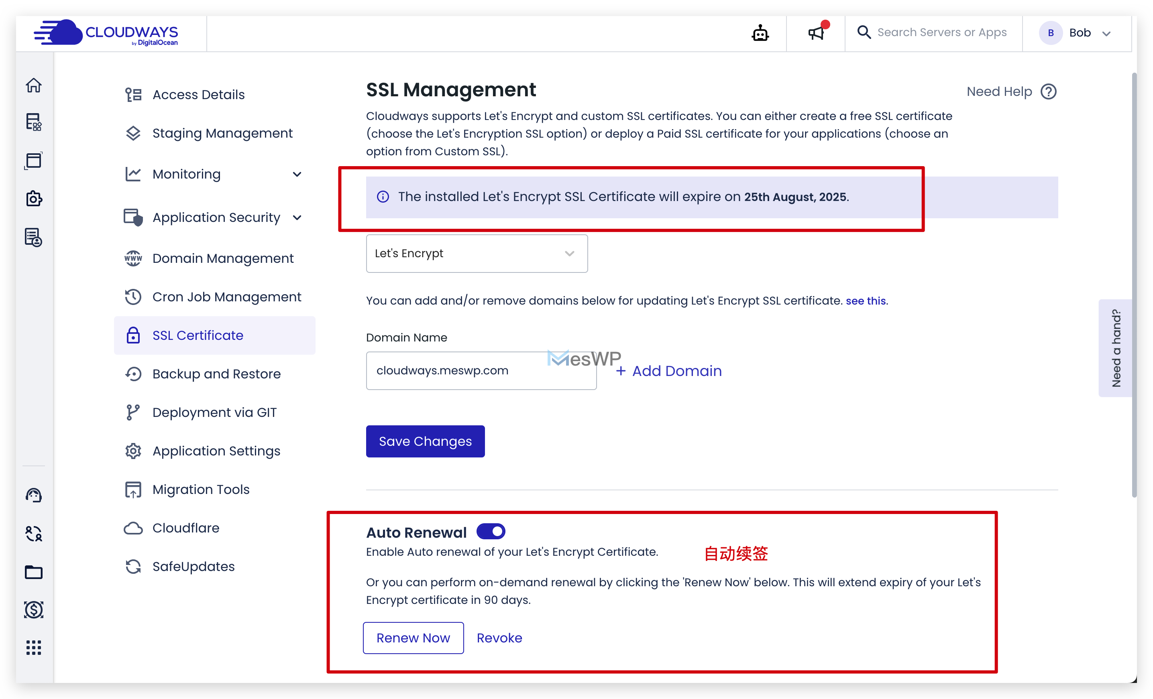Click the Domain Management www icon
The image size is (1153, 699).
[x=133, y=258]
